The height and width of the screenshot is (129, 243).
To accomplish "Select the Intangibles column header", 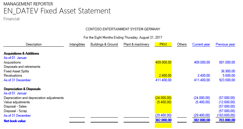I will (77, 44).
